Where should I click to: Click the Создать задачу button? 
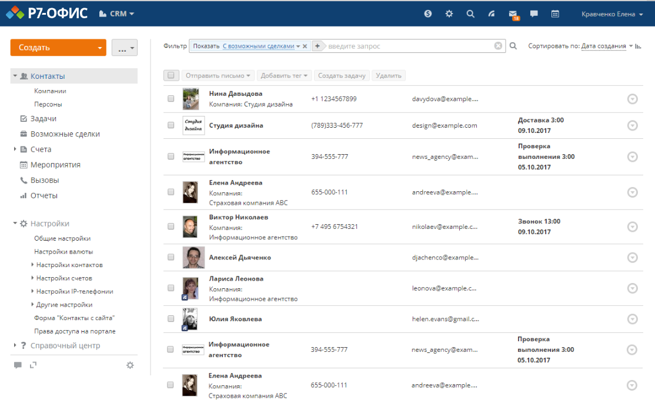click(342, 75)
